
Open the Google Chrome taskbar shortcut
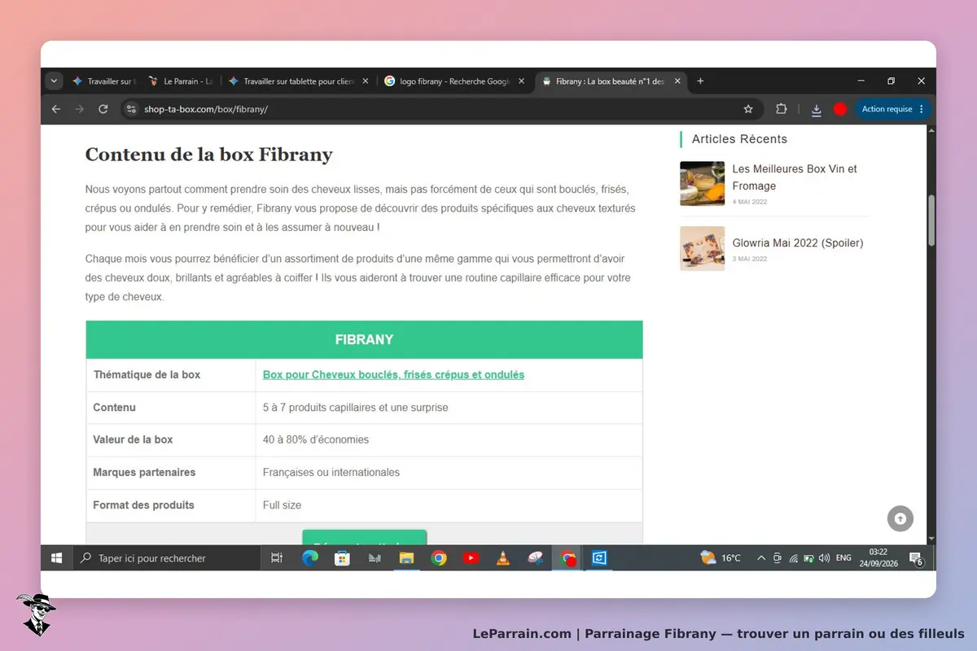click(x=439, y=558)
